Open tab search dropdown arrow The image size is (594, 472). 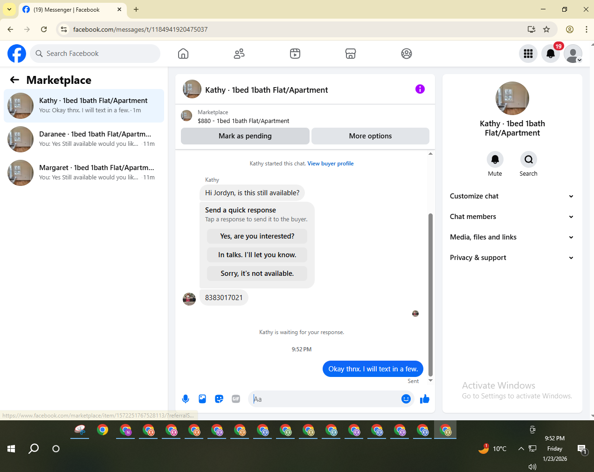tap(9, 9)
